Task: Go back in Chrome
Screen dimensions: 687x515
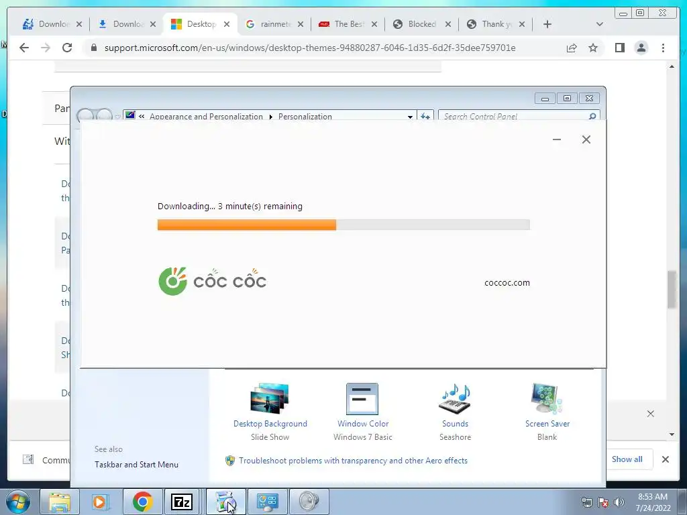Action: pos(24,48)
